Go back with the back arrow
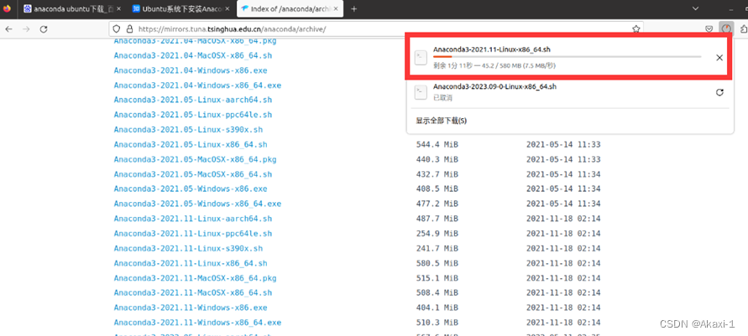 click(8, 29)
